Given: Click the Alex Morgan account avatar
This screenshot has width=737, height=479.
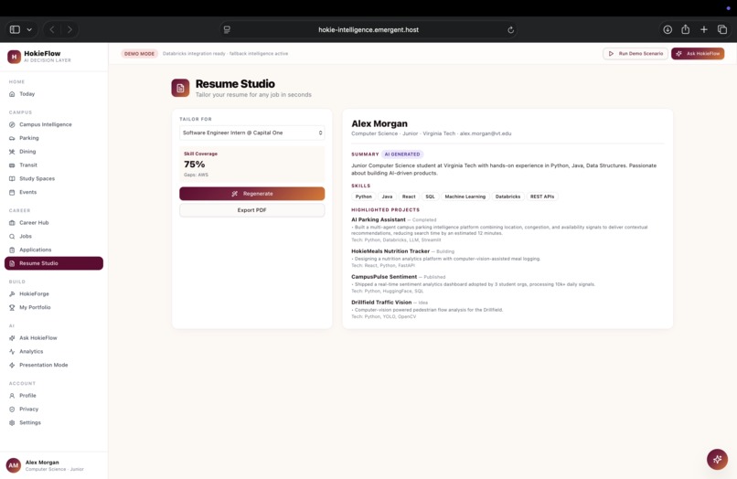Looking at the screenshot, I should (x=13, y=465).
